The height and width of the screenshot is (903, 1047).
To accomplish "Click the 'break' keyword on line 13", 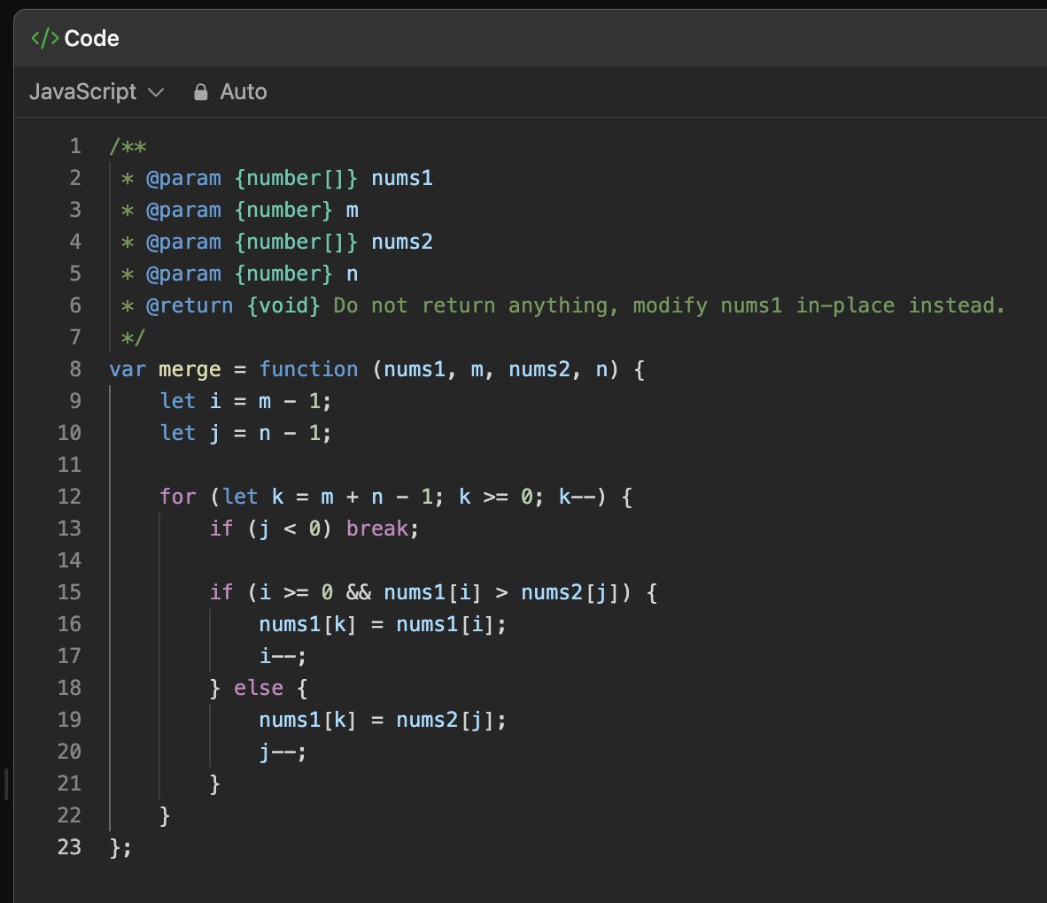I will (x=376, y=529).
